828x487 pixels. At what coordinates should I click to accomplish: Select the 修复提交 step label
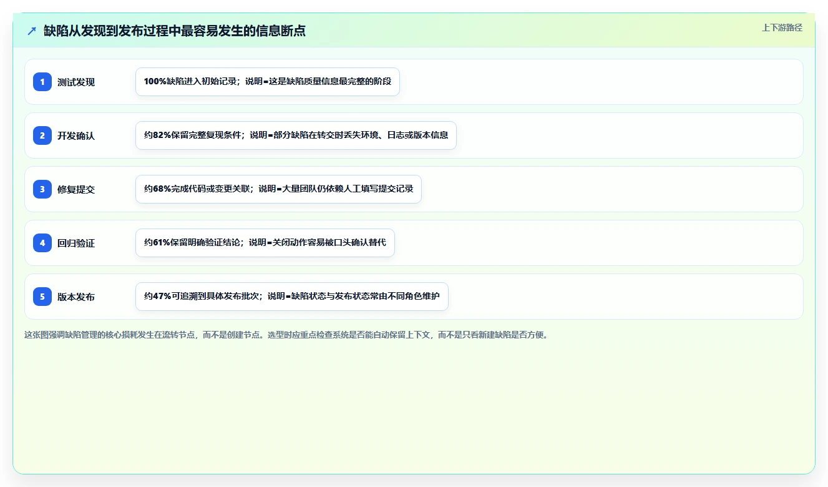pyautogui.click(x=76, y=189)
